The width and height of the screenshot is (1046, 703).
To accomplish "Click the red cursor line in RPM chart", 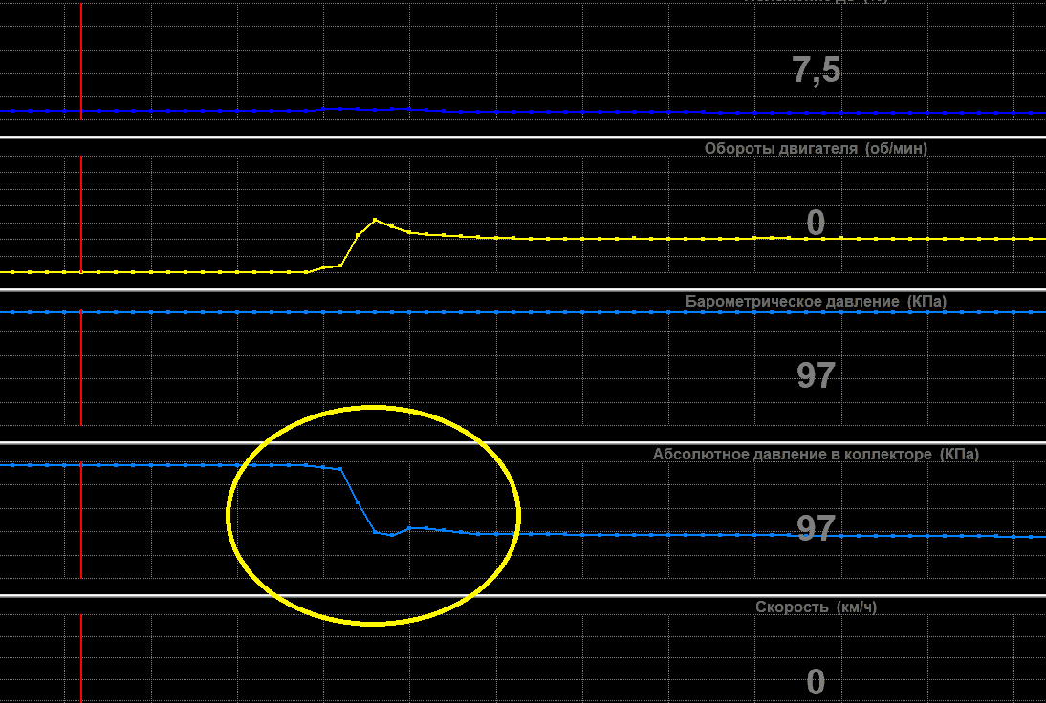I will click(81, 215).
